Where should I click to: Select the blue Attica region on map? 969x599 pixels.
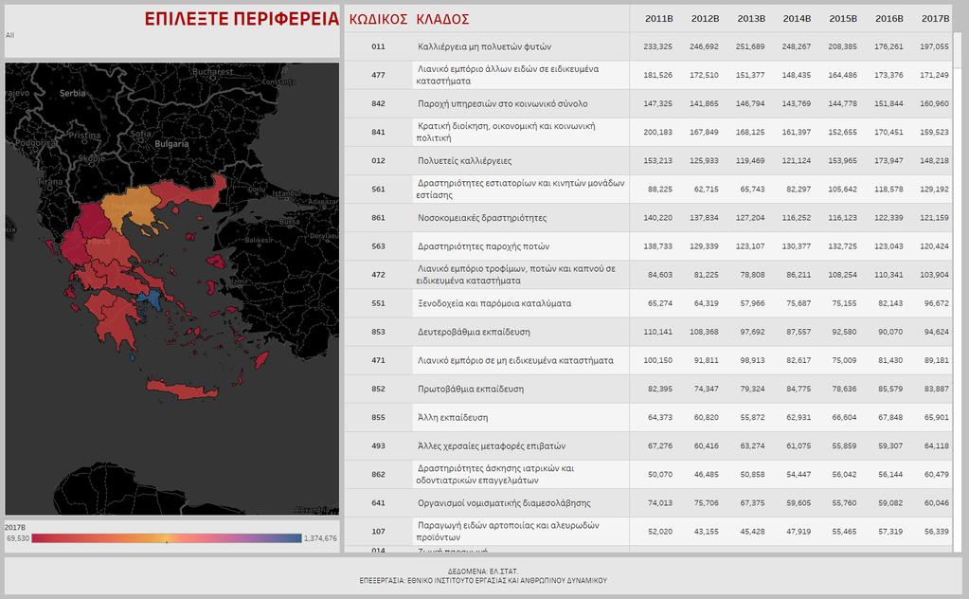(150, 299)
